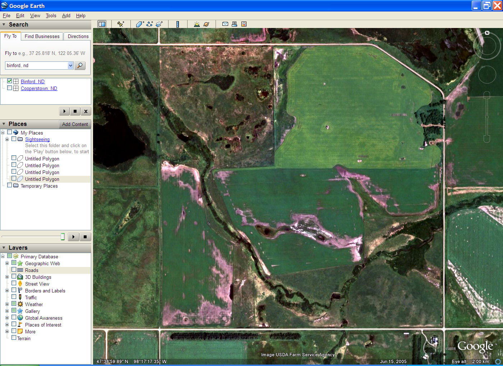Screen dimensions: 503x366
Task: Toggle sunlight across the landscape
Action: click(197, 24)
